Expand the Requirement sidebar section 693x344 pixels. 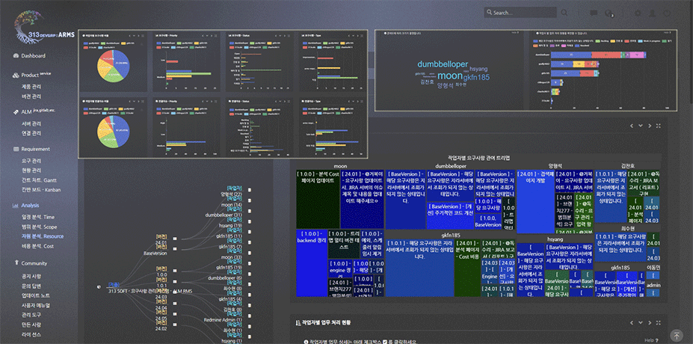click(x=34, y=149)
